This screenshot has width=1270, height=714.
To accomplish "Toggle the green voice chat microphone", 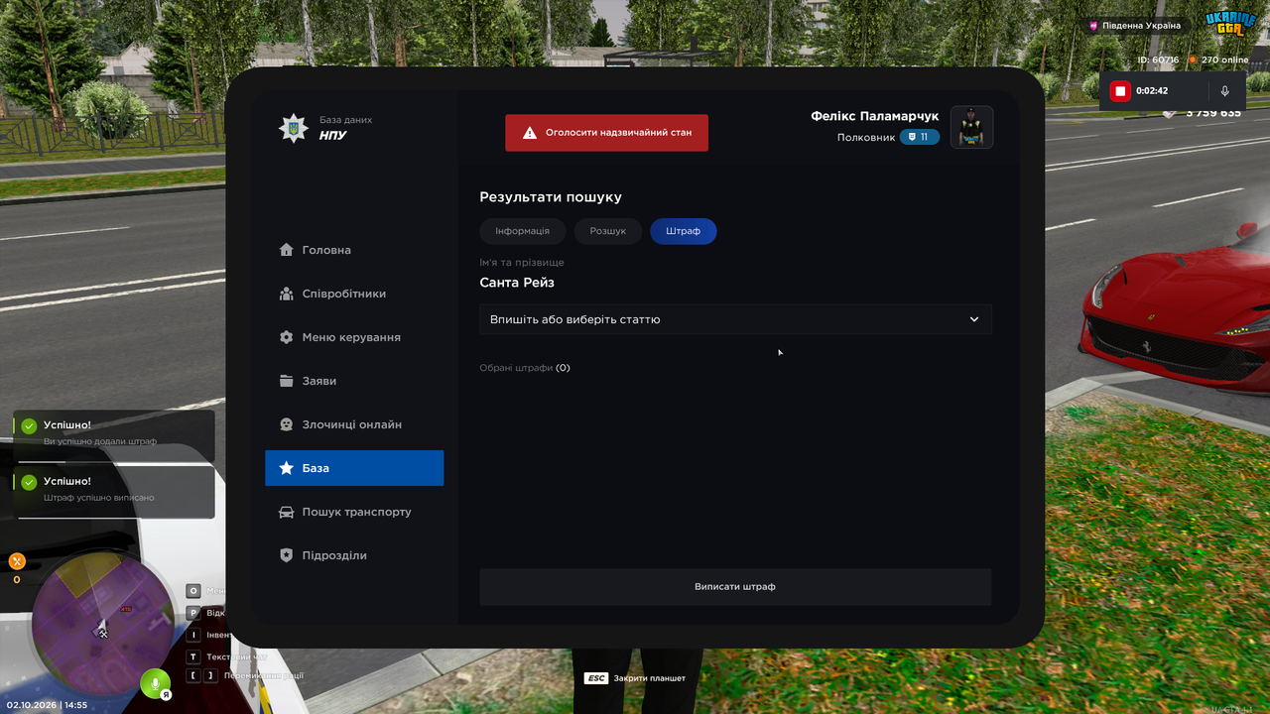I will (155, 684).
